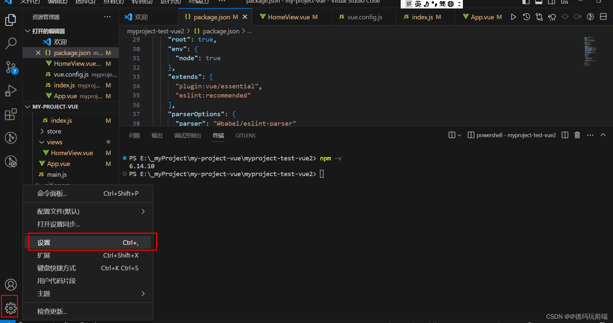Viewport: 613px width, 323px height.
Task: Switch to HomeView.vue editor tab
Action: coord(292,17)
